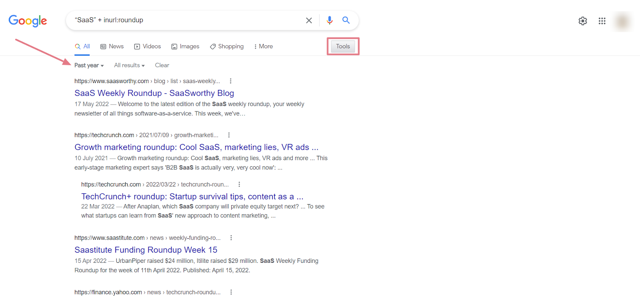Start voice search with microphone icon
The image size is (640, 298).
(x=330, y=20)
